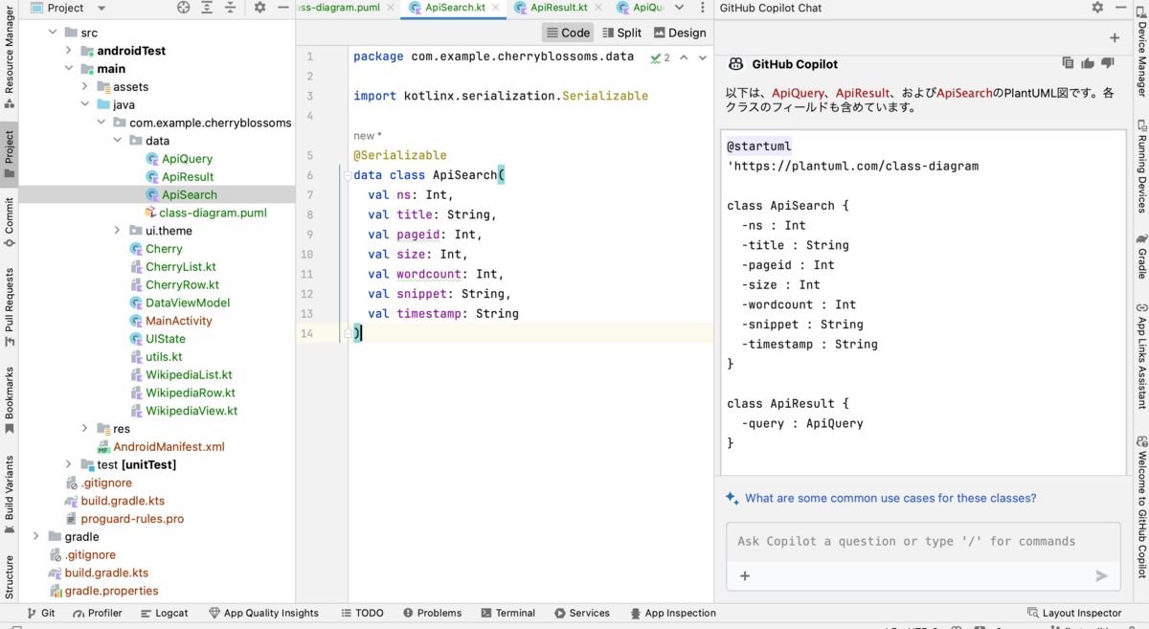Open the Welcome to GitHub Copilot panel
The width and height of the screenshot is (1149, 629).
pyautogui.click(x=1141, y=506)
